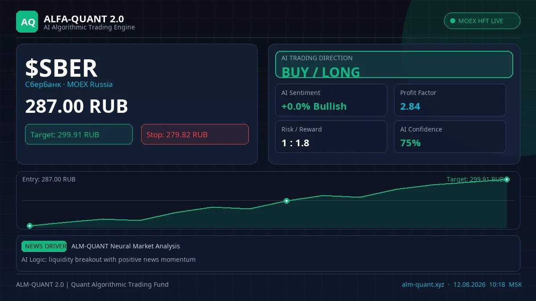Open the alm-quant.xyz link
The image size is (536, 301).
click(x=423, y=285)
